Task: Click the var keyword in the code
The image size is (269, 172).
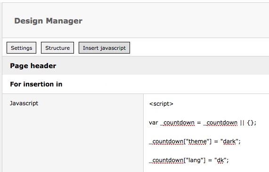Action: point(154,123)
